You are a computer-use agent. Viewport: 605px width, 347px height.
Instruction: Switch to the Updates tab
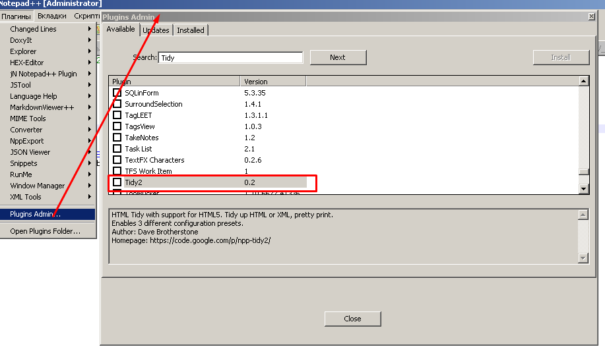click(156, 30)
